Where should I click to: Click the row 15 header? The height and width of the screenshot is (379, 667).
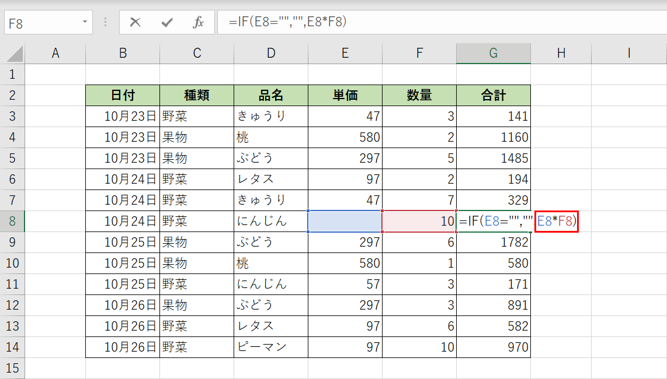tap(13, 369)
